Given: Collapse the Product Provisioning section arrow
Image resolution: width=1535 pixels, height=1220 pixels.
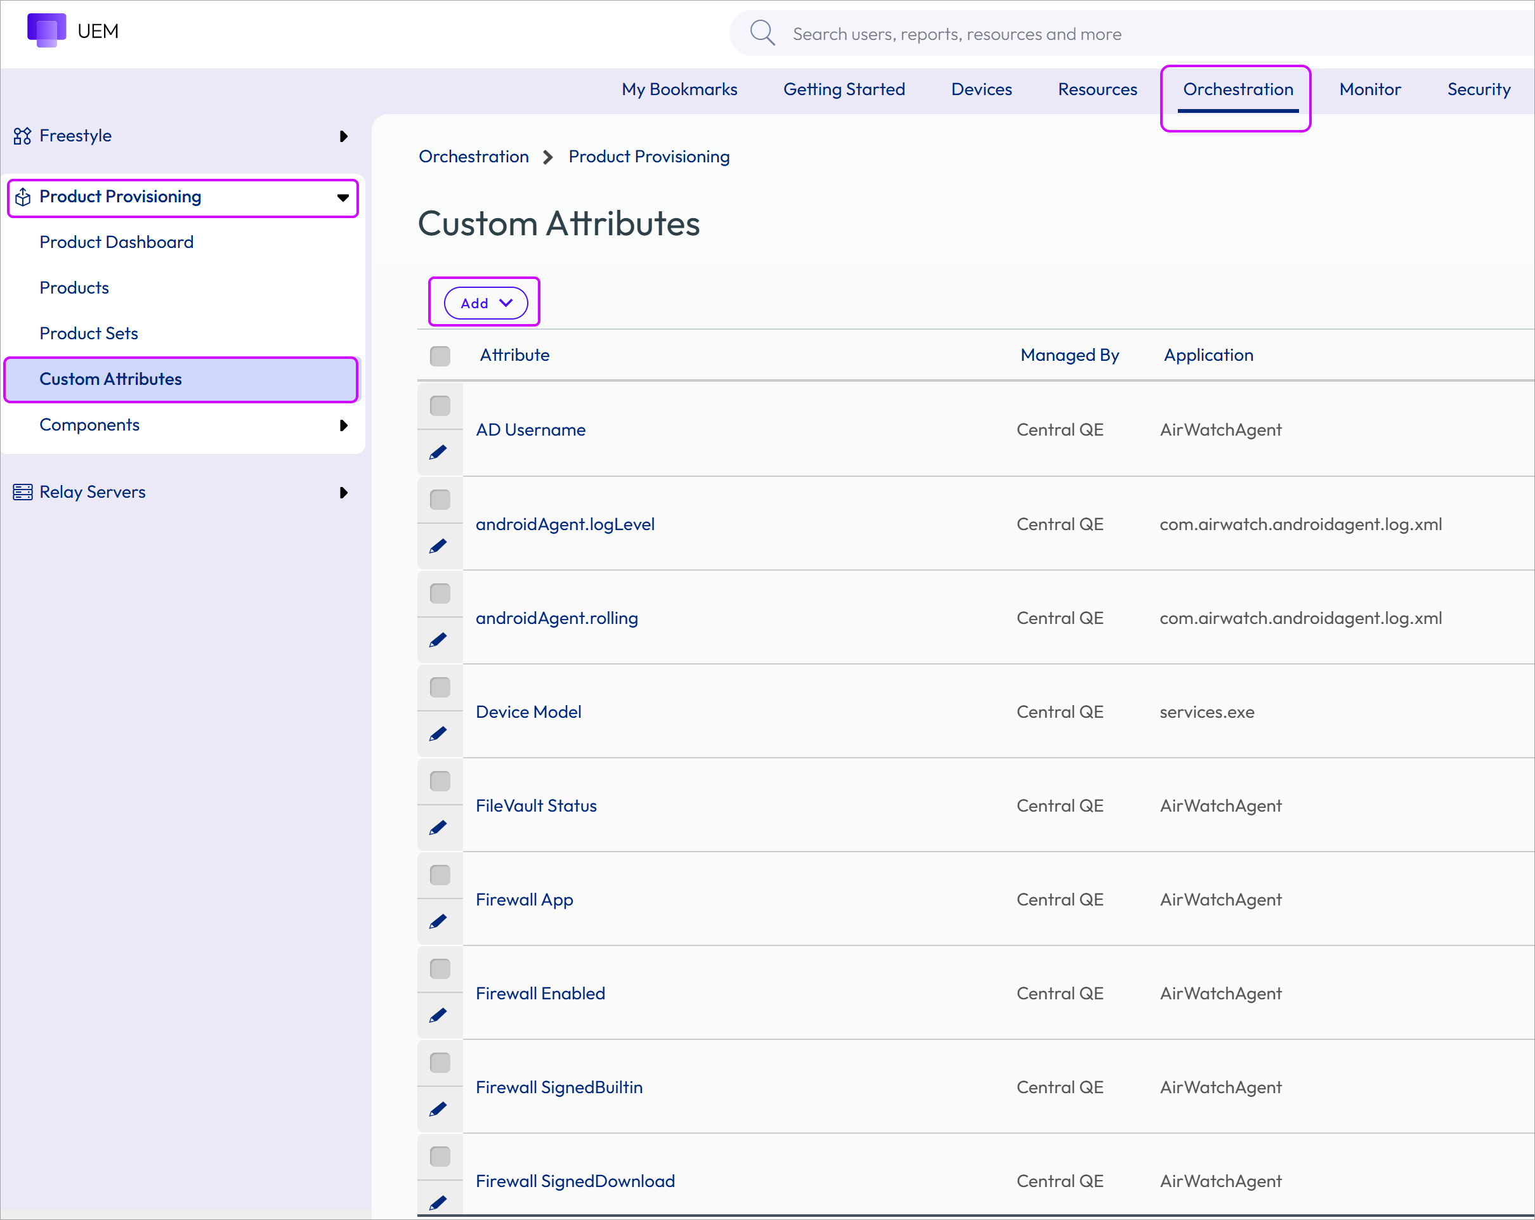Looking at the screenshot, I should click(343, 198).
